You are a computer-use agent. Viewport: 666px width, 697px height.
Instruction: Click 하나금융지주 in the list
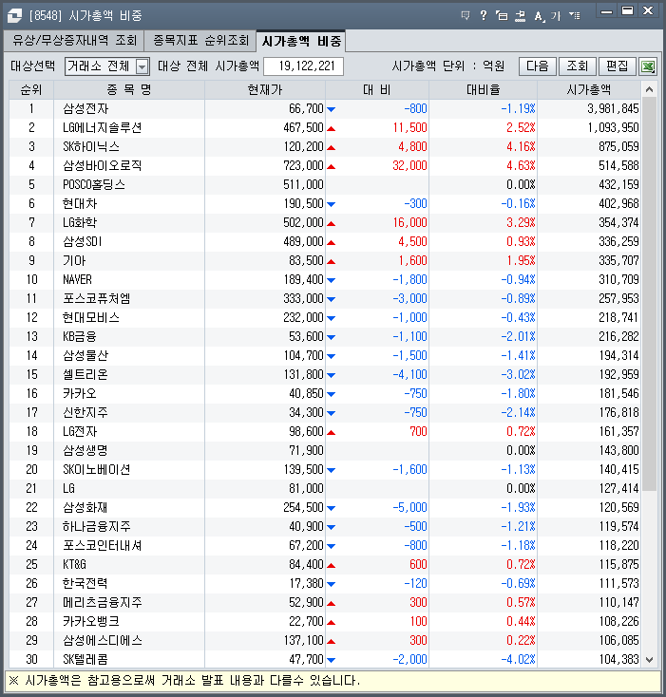[x=97, y=527]
